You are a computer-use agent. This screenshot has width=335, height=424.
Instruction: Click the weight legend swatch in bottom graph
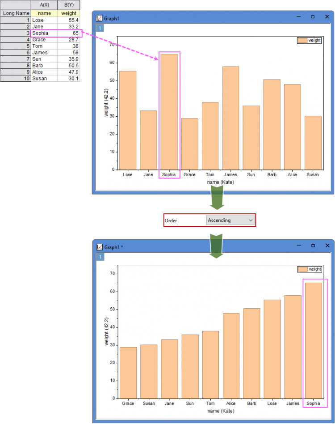(x=303, y=269)
